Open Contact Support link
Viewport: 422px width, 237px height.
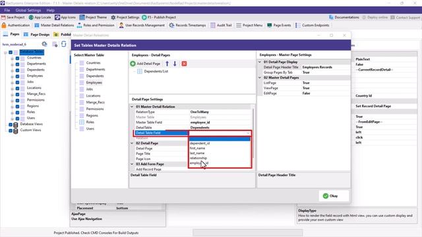click(405, 17)
